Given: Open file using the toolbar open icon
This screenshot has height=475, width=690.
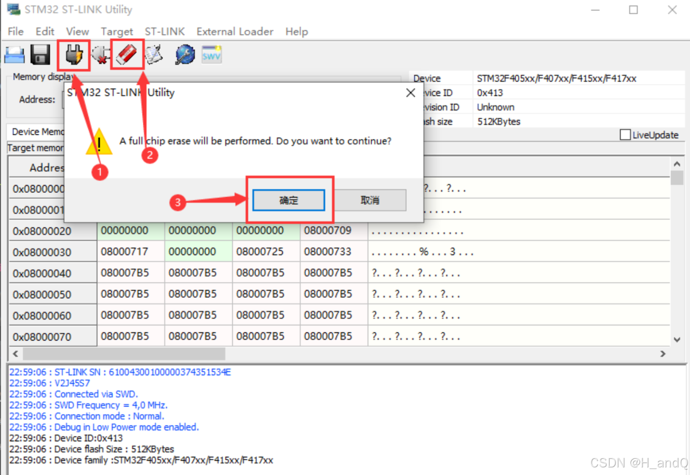Looking at the screenshot, I should point(14,55).
